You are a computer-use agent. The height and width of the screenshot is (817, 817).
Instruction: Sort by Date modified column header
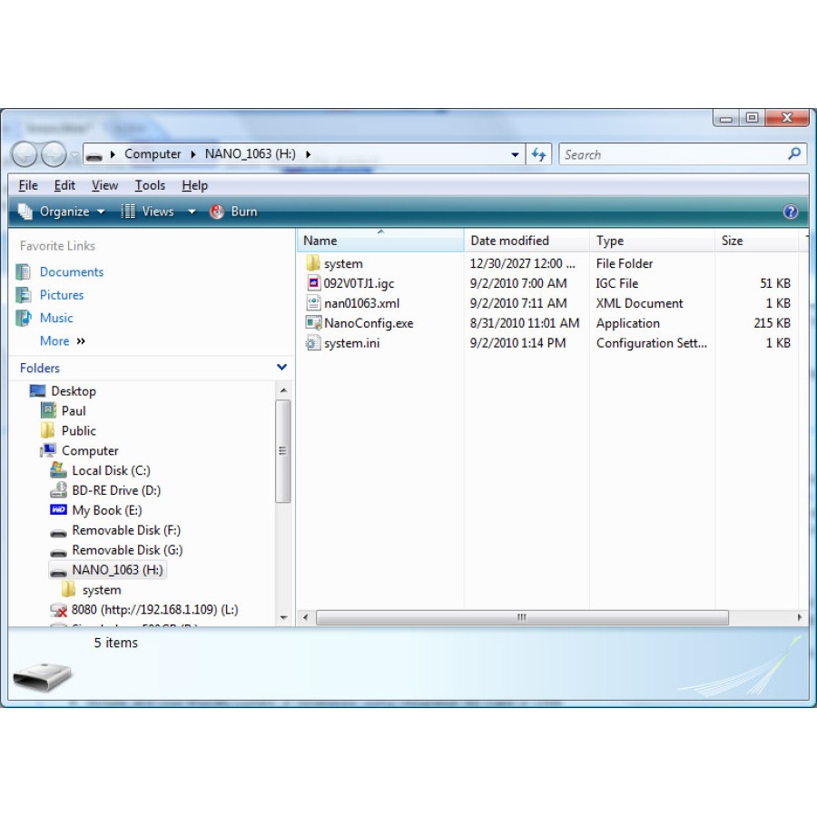527,241
